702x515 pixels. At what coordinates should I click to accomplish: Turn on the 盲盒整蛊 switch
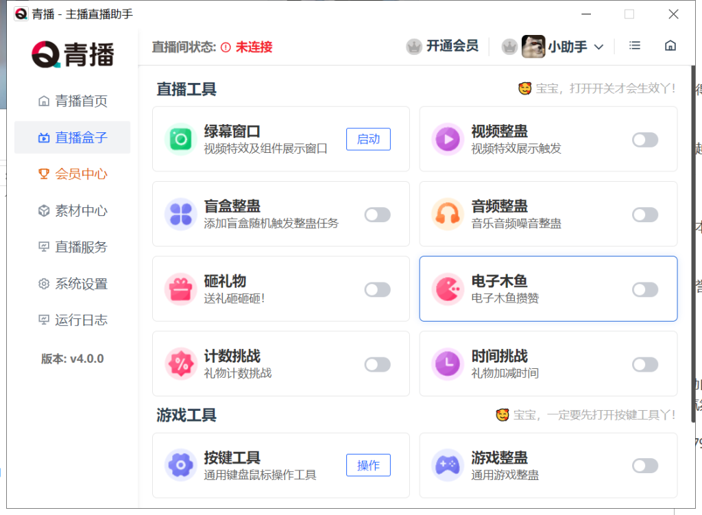(x=377, y=215)
